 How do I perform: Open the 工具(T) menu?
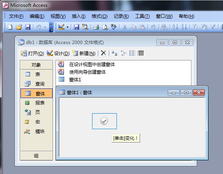point(142,16)
